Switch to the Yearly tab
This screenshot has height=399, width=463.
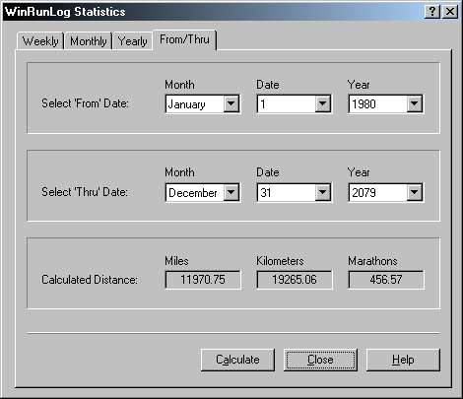pos(132,41)
